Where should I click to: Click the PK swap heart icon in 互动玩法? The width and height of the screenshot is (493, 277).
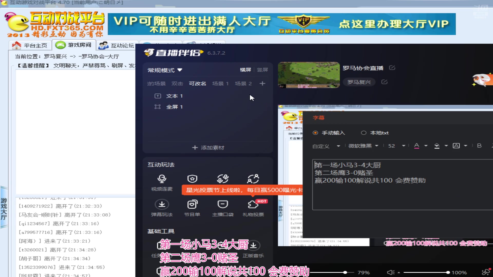click(223, 179)
